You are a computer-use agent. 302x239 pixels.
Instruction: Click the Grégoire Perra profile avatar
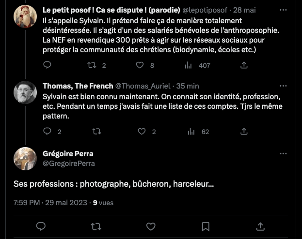point(25,159)
